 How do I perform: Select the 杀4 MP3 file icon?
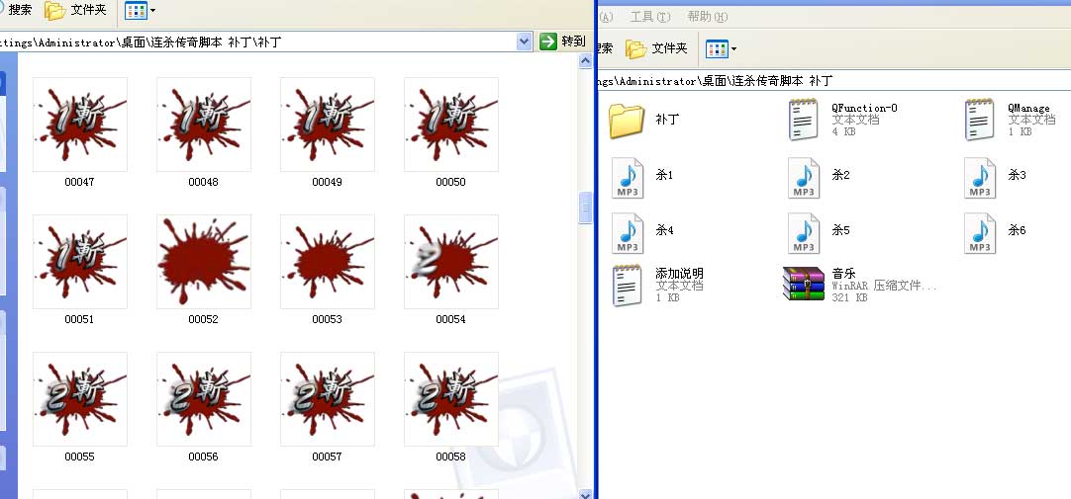pos(627,233)
